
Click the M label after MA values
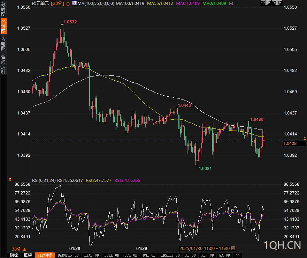[x=231, y=3]
